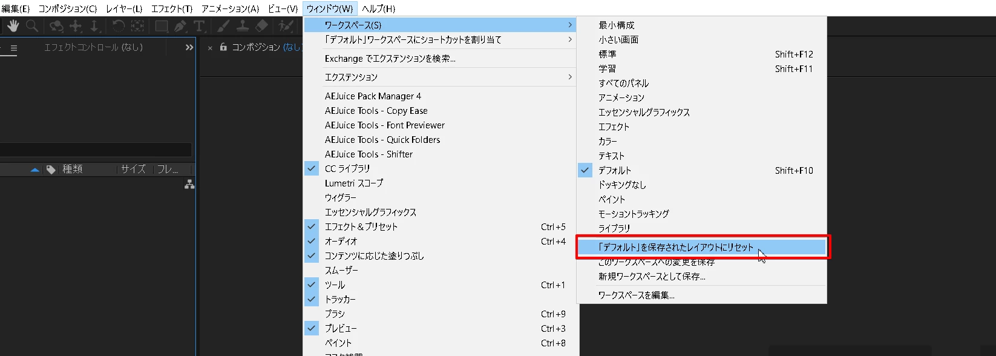Choose ワークスペースを編集...
Viewport: 996px width, 356px height.
click(702, 295)
